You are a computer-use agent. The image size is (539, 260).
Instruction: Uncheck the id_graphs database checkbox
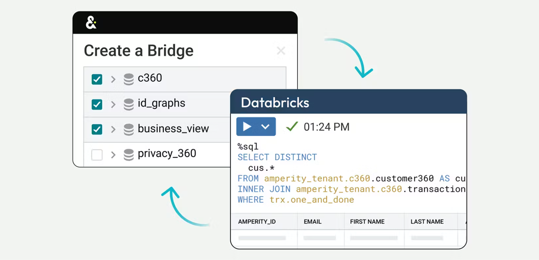(97, 104)
